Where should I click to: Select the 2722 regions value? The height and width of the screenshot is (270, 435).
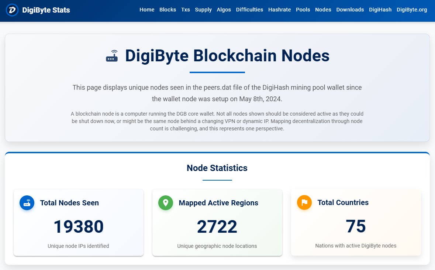[x=217, y=226]
